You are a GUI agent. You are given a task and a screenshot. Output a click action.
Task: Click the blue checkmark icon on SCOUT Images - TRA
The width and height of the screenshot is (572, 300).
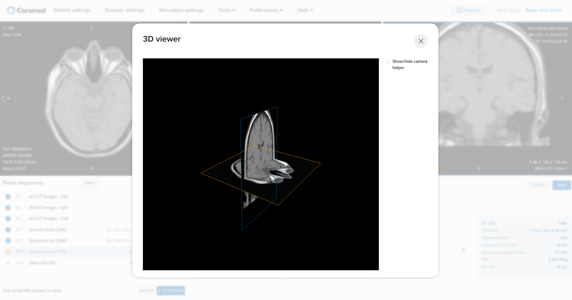click(8, 196)
